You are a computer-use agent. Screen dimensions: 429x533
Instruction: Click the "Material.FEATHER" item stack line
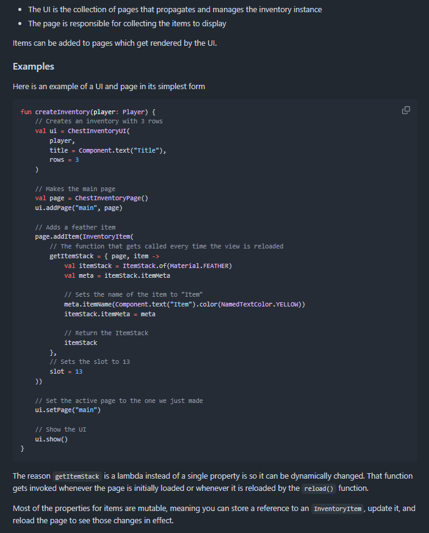click(148, 266)
